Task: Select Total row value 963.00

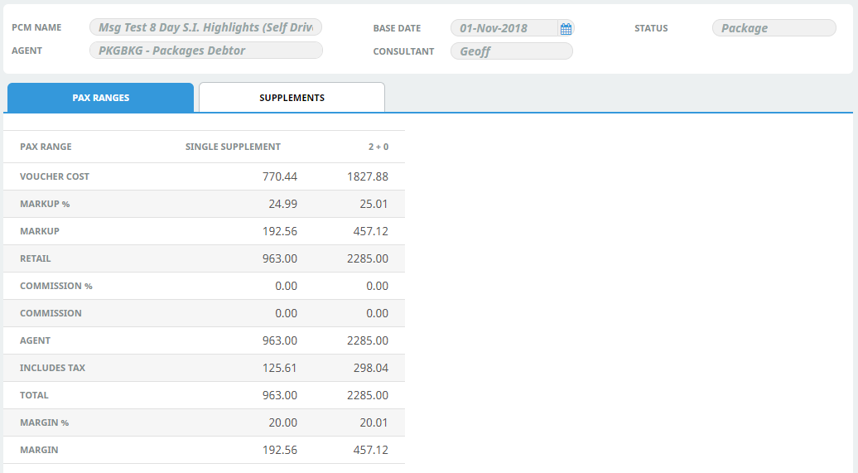Action: [280, 395]
